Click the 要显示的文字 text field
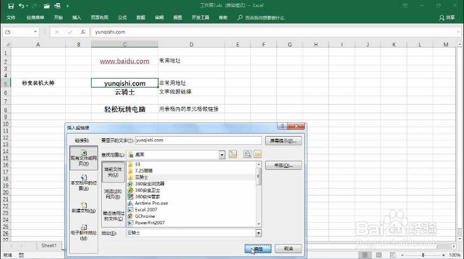 point(198,140)
